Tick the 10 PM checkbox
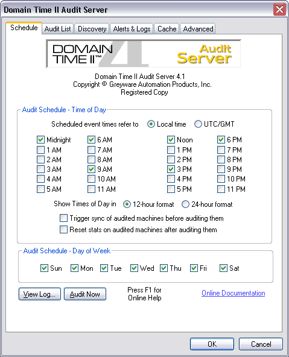The height and width of the screenshot is (357, 289). pos(221,178)
